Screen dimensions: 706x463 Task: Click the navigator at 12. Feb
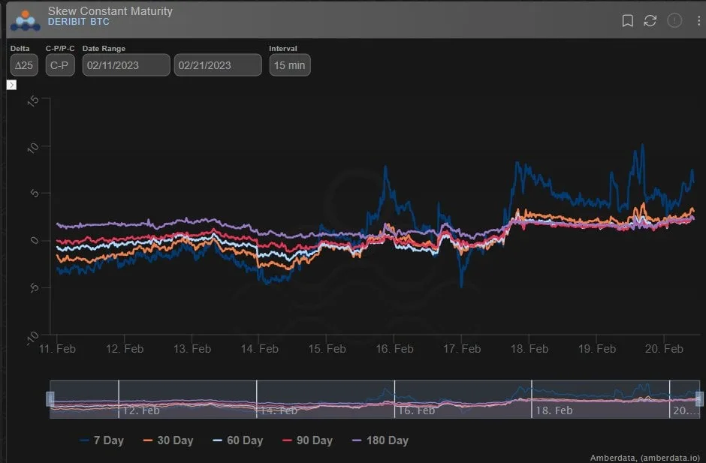point(141,410)
